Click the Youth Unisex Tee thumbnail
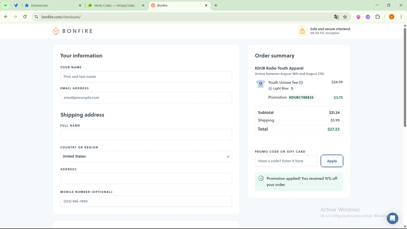 (260, 84)
